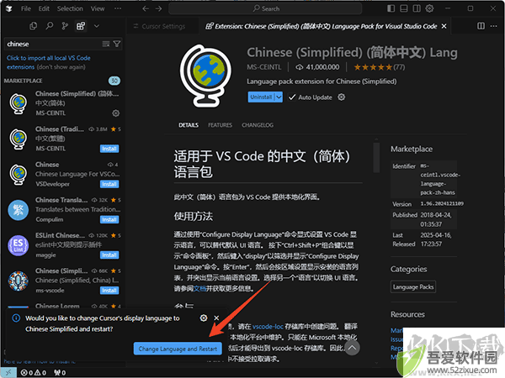Viewport: 505px width, 378px height.
Task: Click the Uninstall button
Action: click(x=261, y=97)
